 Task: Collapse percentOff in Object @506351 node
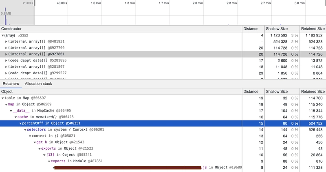pos(21,123)
